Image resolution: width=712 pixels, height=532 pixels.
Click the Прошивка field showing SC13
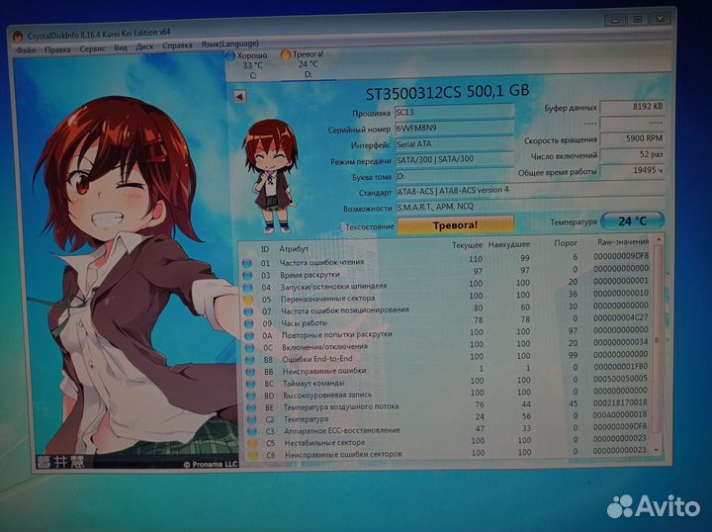point(454,112)
